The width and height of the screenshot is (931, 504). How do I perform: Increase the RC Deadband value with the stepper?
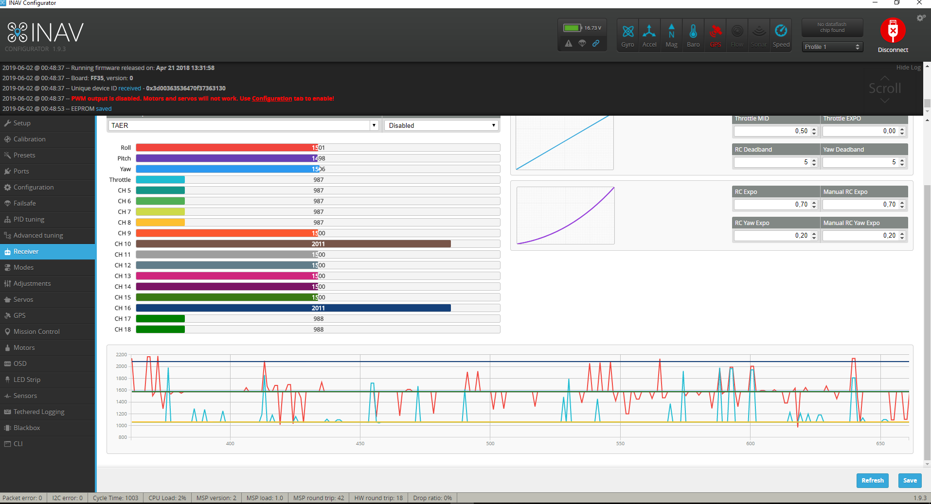tap(814, 160)
